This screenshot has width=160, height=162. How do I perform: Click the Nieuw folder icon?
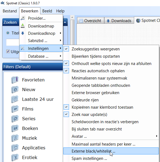tap(15, 89)
